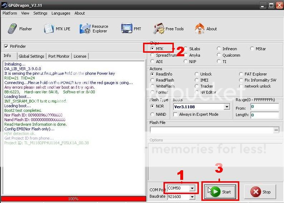Open Resource Explorer from the toolbar

[x=94, y=29]
